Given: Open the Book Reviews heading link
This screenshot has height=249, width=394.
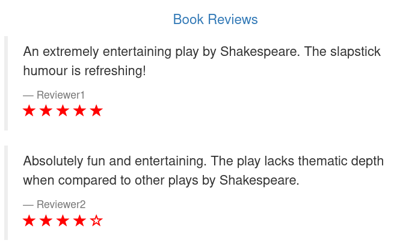Looking at the screenshot, I should [x=215, y=19].
